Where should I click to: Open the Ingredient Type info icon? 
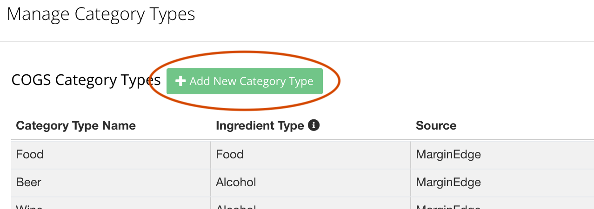314,125
